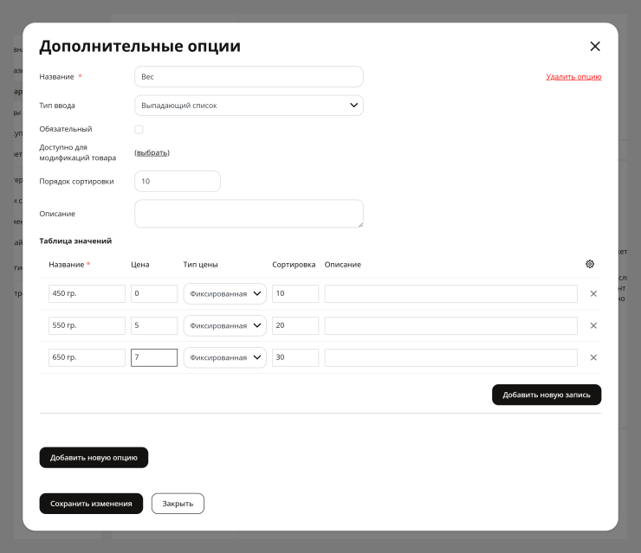Viewport: 641px width, 553px height.
Task: Remove the 650 гр. row
Action: pos(593,357)
